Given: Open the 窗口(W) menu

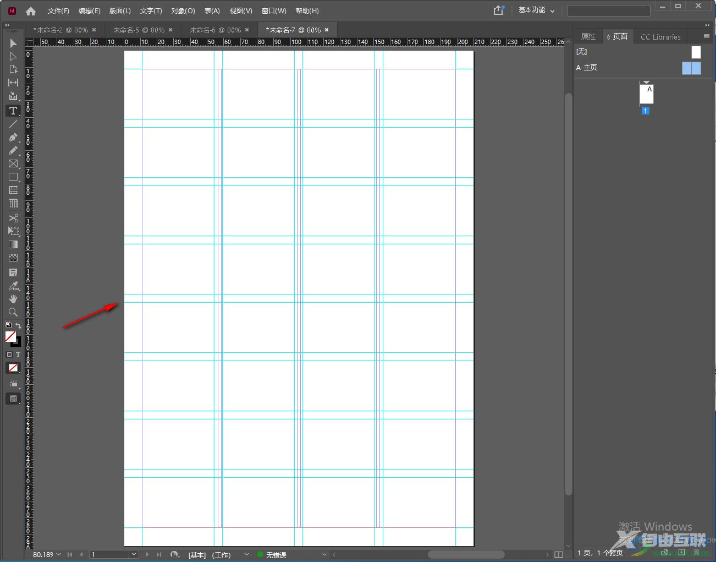Looking at the screenshot, I should [x=274, y=11].
